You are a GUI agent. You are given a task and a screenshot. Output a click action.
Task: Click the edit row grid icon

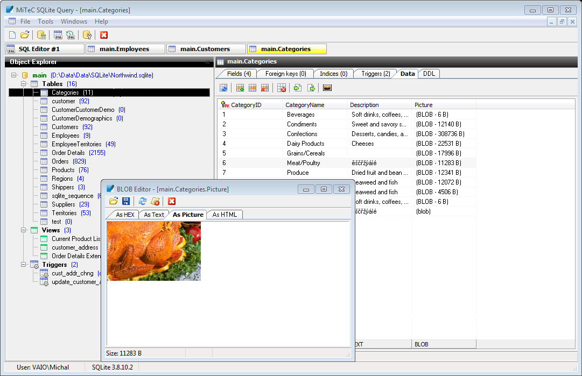(253, 88)
